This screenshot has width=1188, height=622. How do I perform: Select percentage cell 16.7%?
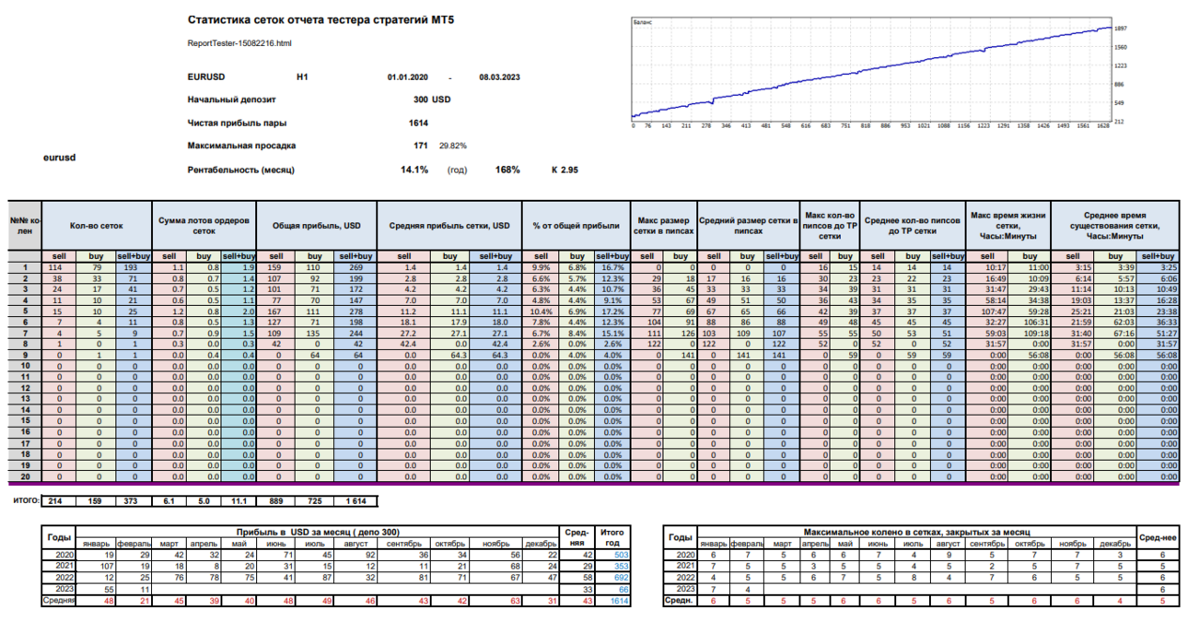[611, 266]
